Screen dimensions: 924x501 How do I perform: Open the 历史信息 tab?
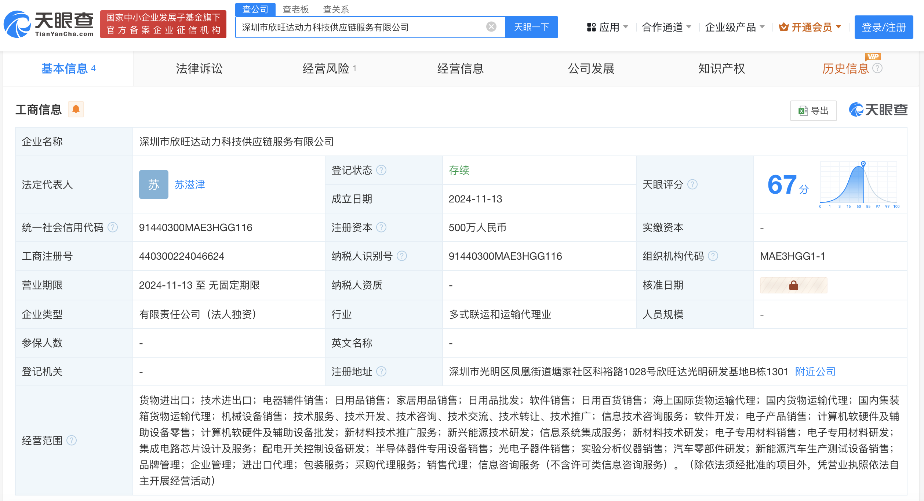click(x=845, y=69)
